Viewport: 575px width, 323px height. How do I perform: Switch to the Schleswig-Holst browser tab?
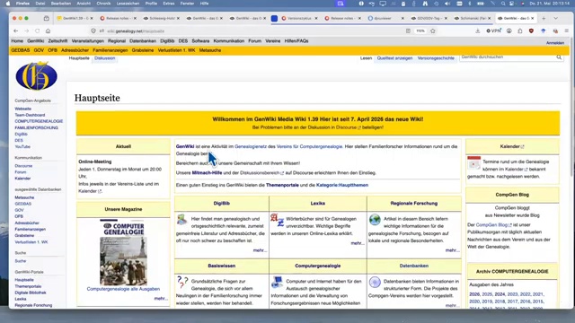(160, 18)
